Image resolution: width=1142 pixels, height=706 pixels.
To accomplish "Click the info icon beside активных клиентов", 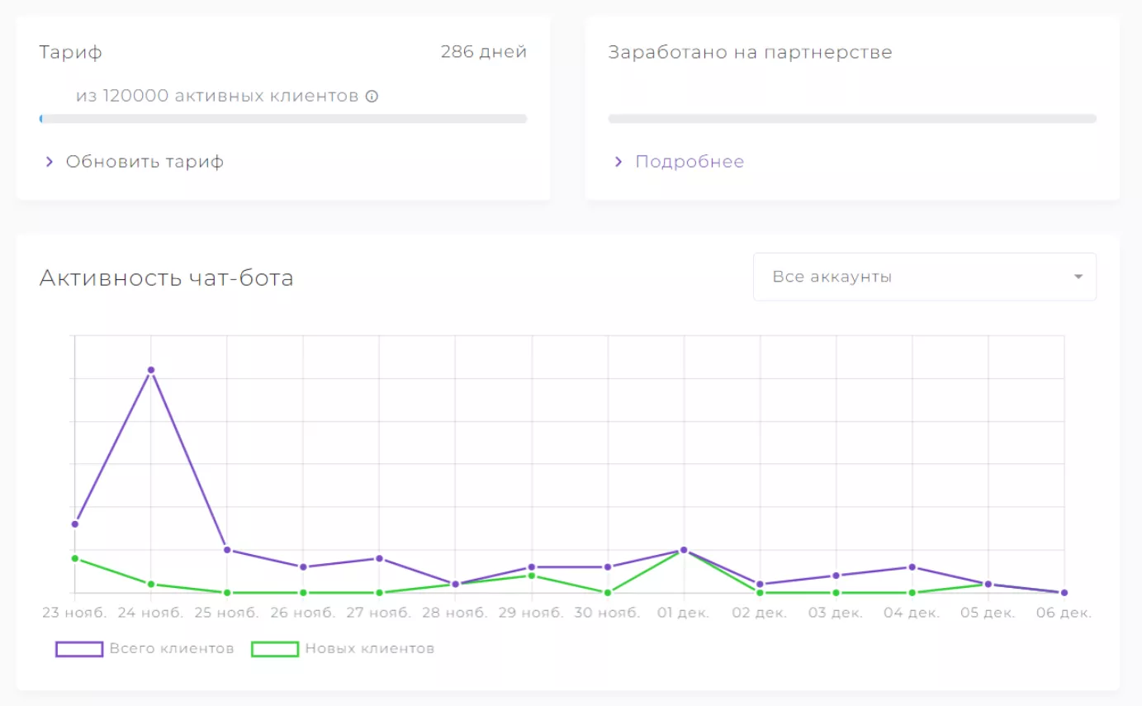I will click(x=372, y=97).
